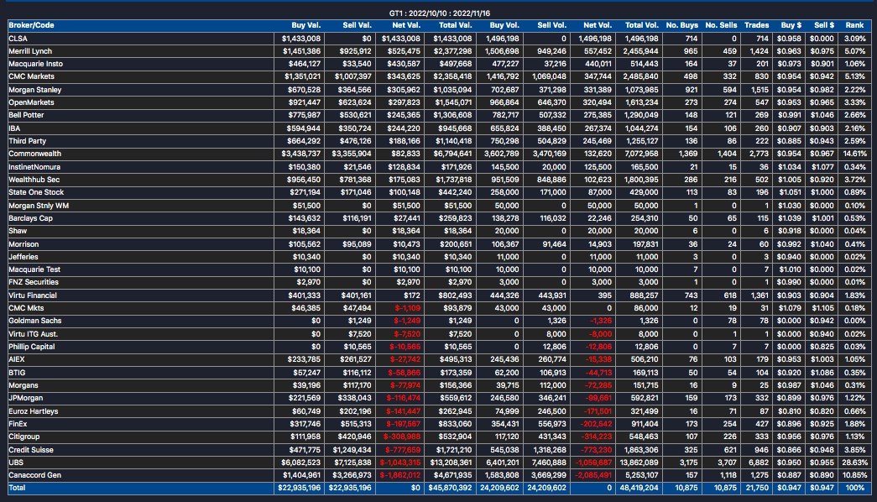
Task: Click the Virtu ITG Aust. broker name
Action: tap(33, 334)
